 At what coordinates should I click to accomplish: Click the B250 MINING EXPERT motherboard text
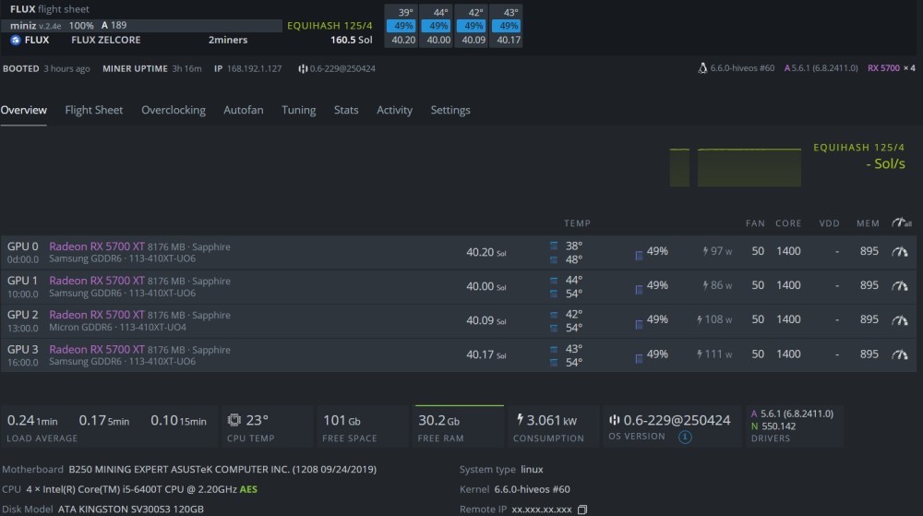(x=222, y=470)
